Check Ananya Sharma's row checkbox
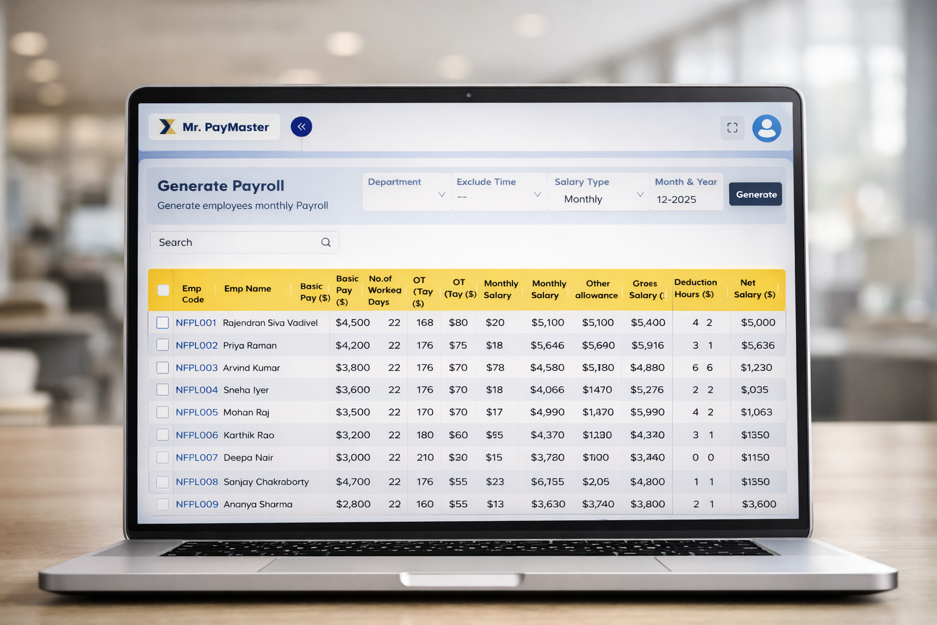This screenshot has height=625, width=937. point(162,504)
